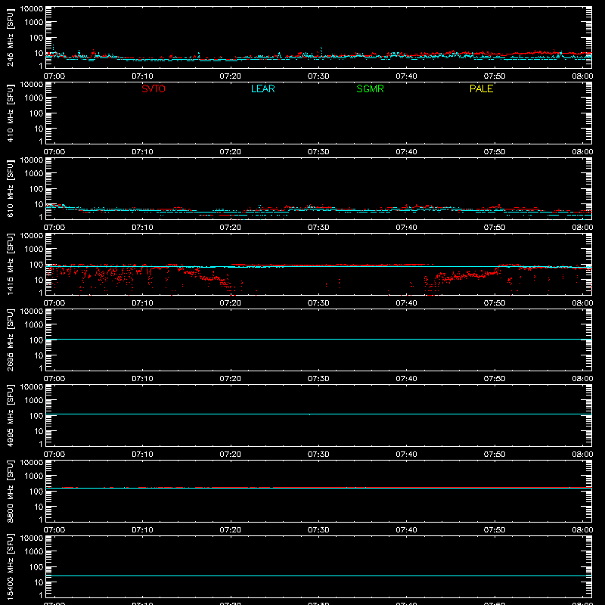Click 07:30 tick below the 245 MHz panel

318,76
